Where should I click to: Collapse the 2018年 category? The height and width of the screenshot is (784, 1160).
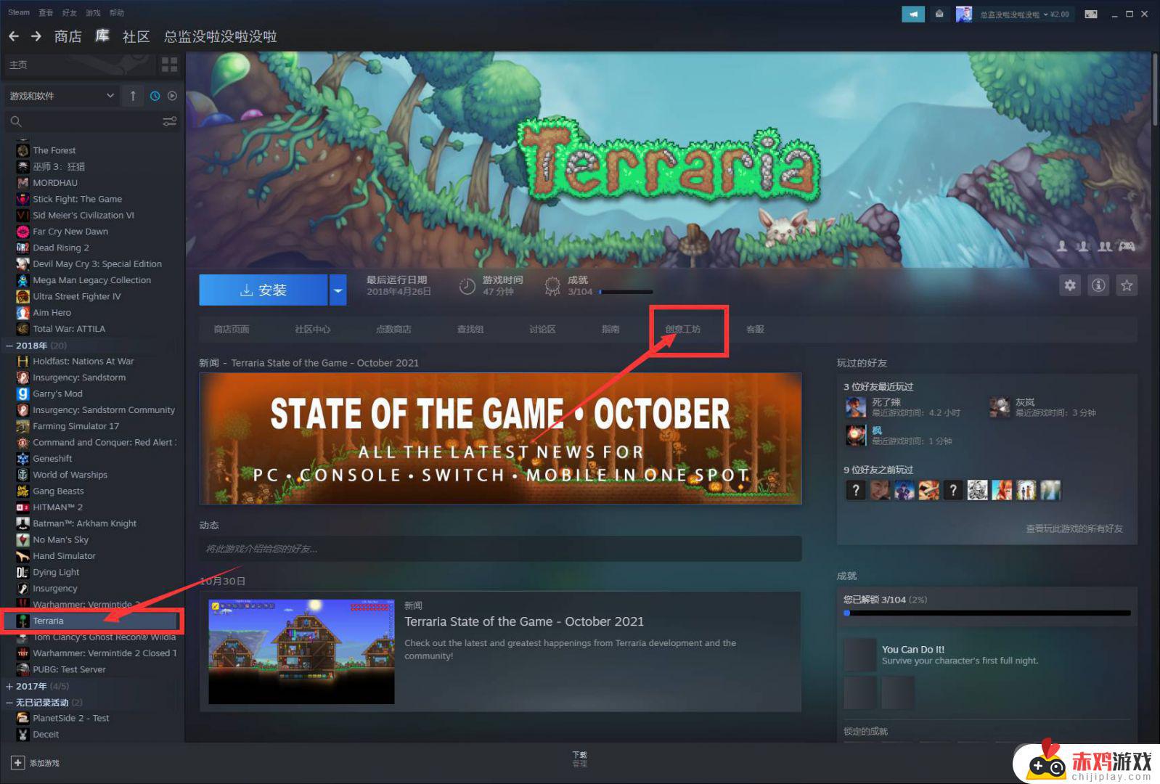point(9,346)
